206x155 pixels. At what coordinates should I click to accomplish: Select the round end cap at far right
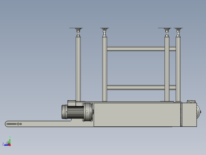pos(199,112)
